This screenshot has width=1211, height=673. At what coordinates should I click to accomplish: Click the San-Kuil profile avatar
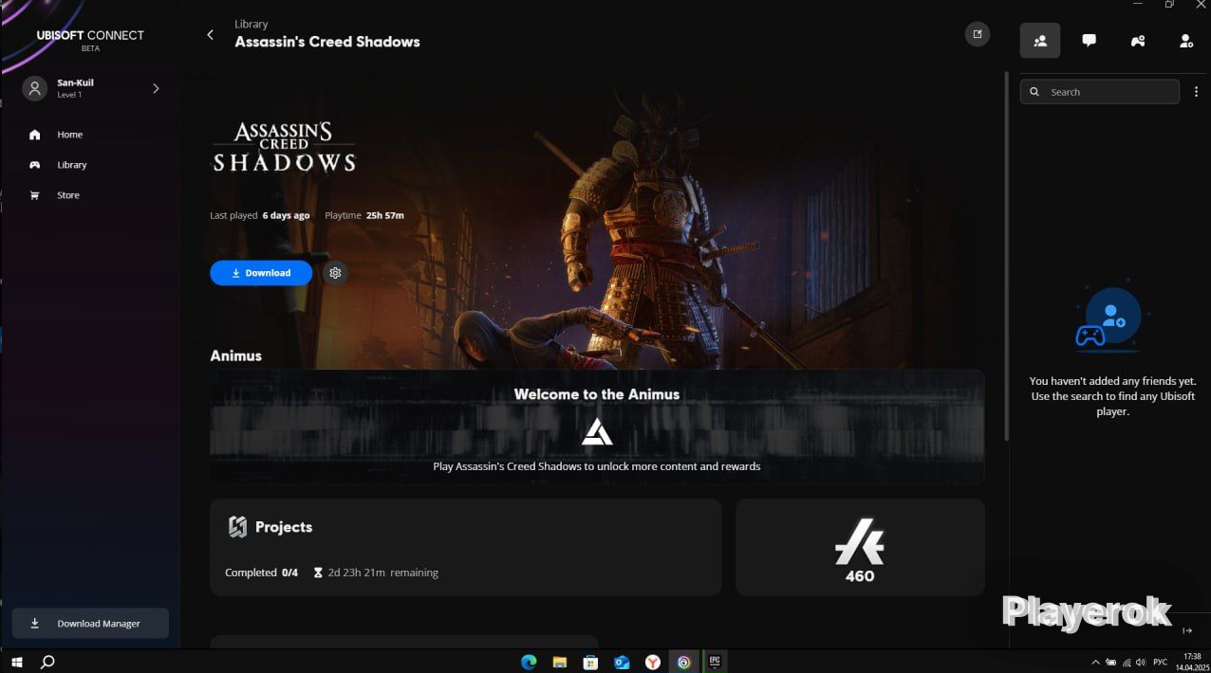tap(35, 88)
